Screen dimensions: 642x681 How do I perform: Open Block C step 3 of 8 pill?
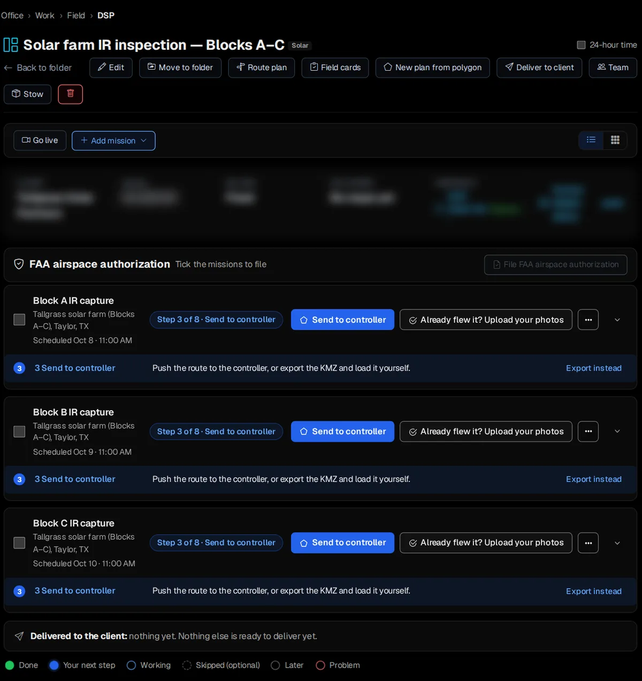[x=216, y=543]
